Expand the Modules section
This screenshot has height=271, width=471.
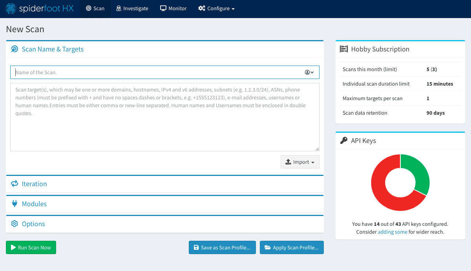tap(34, 204)
